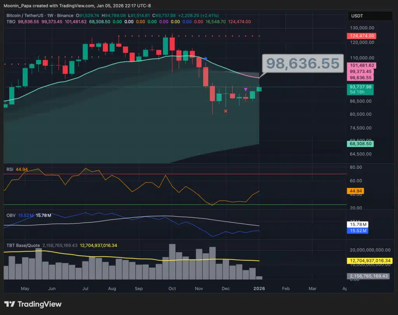
Task: Click the blue diamond marker on the moving average
Action: coord(206,59)
